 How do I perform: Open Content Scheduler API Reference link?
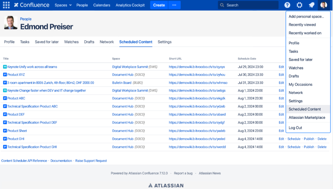24,161
